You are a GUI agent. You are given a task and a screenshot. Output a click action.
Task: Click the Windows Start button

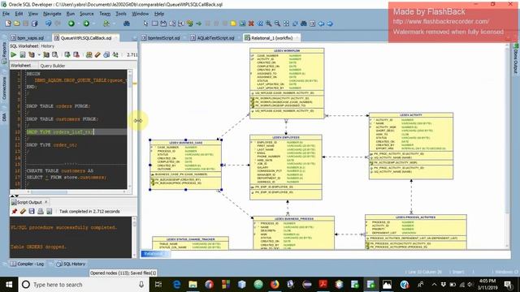click(9, 285)
